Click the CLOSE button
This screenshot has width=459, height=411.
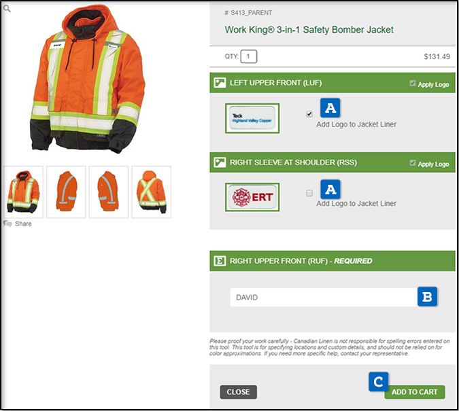click(x=238, y=392)
